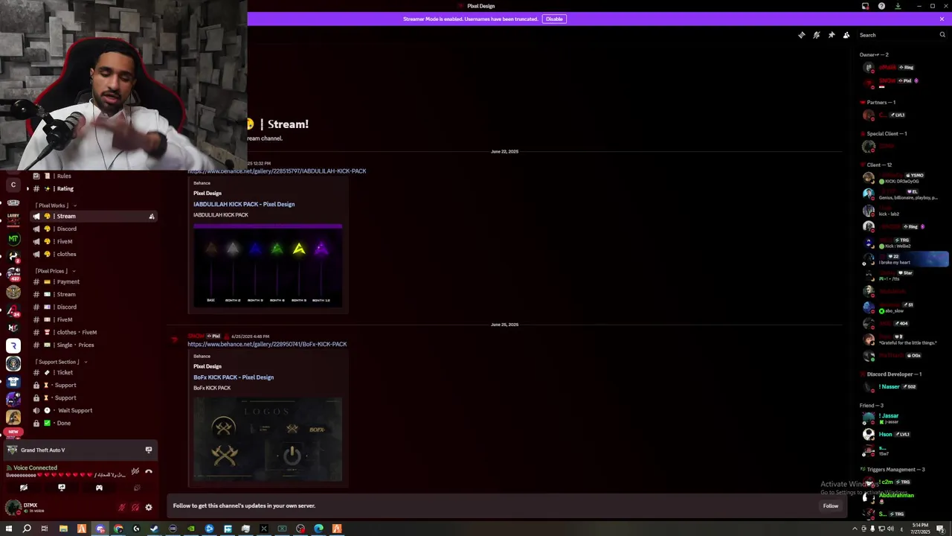Open the clothes · FiveM channel

[93, 332]
